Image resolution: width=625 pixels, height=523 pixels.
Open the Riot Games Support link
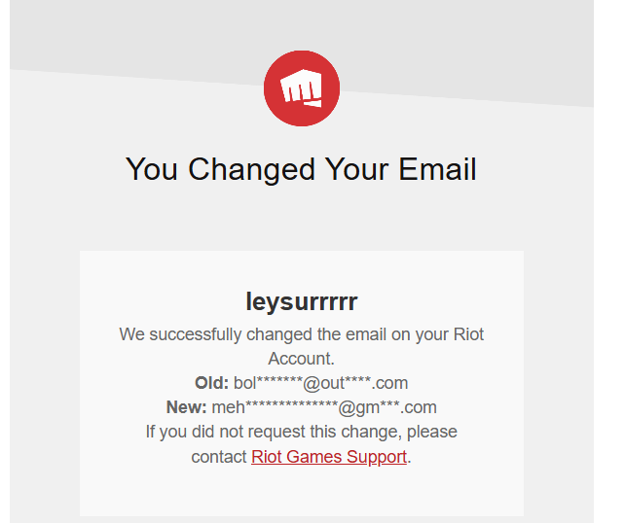(x=329, y=457)
